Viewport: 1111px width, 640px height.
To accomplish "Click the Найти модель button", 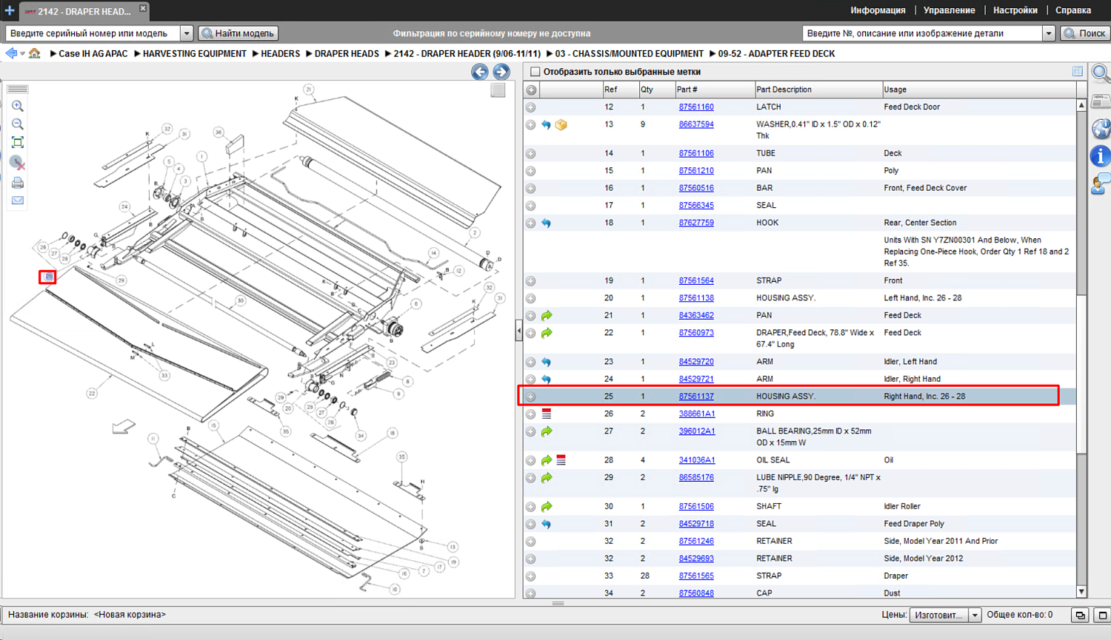I will pos(238,33).
